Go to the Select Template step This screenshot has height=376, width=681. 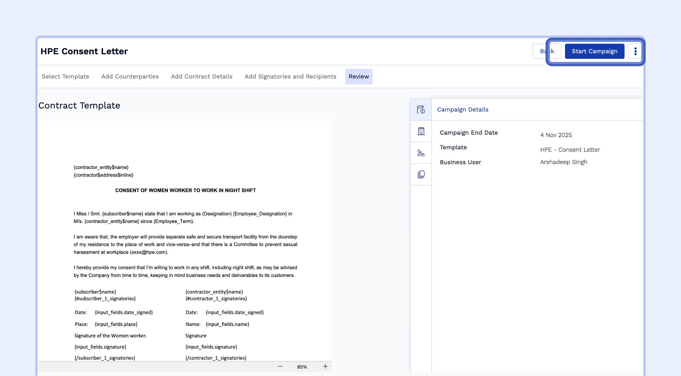point(65,76)
